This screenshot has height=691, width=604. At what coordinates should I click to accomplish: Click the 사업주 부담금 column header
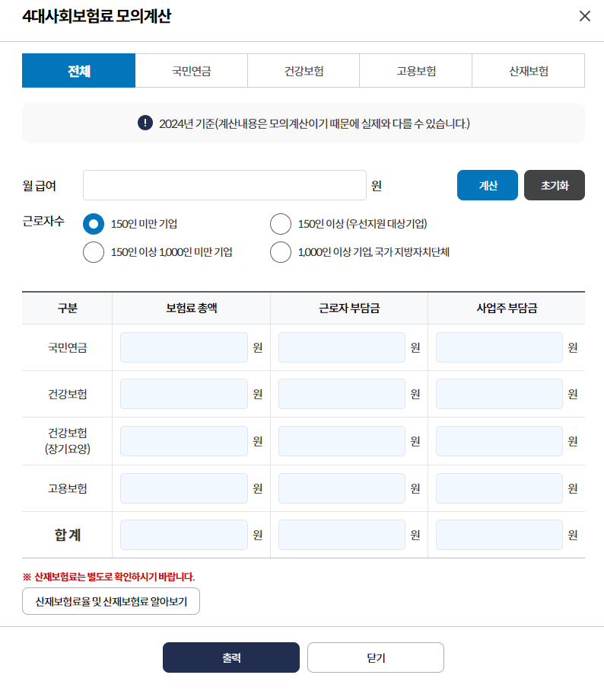pyautogui.click(x=507, y=308)
